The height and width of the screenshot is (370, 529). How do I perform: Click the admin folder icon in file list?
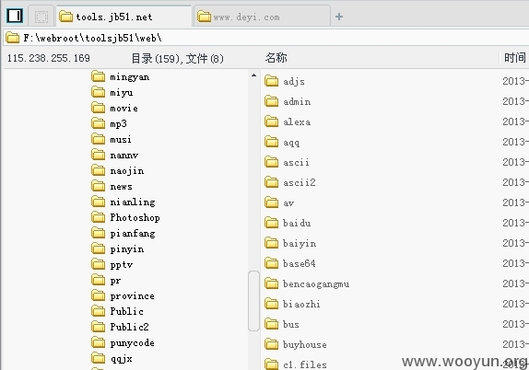[x=271, y=101]
